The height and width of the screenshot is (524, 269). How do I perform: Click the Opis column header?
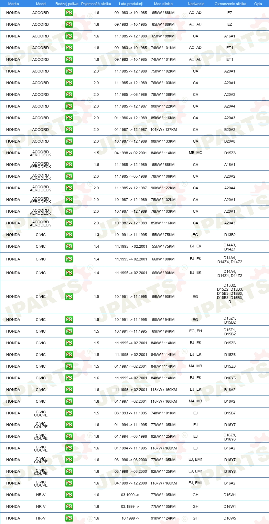pyautogui.click(x=258, y=4)
